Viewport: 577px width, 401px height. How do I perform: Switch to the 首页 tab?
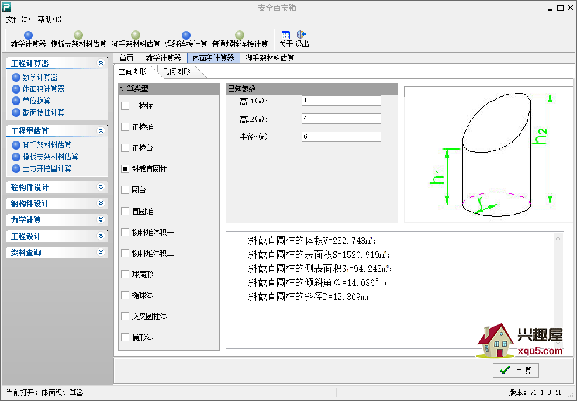127,58
